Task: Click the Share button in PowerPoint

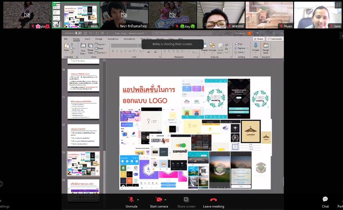Action: coord(259,39)
